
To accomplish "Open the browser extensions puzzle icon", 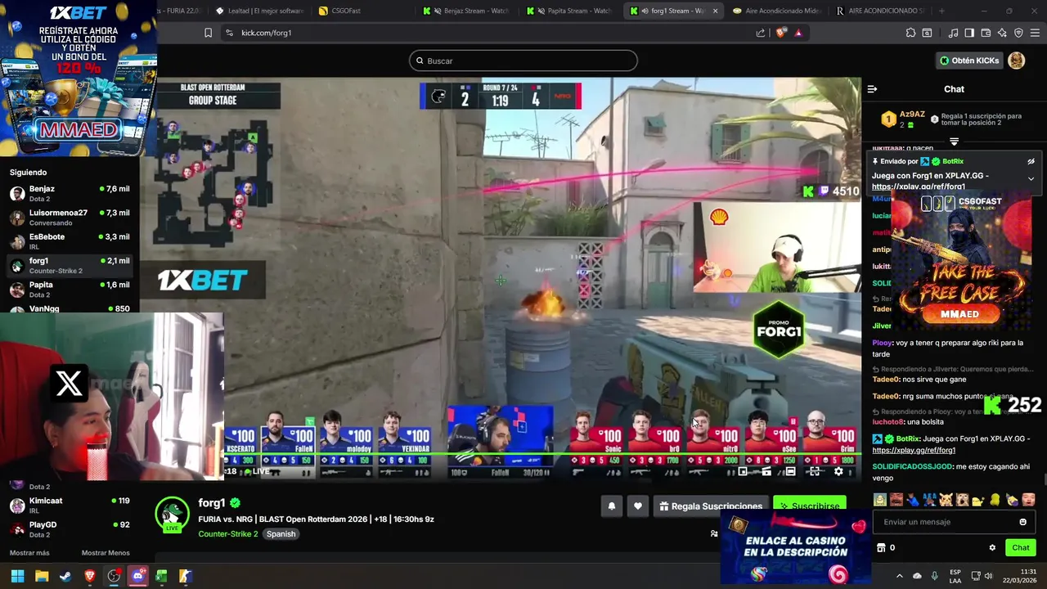I will pos(910,33).
